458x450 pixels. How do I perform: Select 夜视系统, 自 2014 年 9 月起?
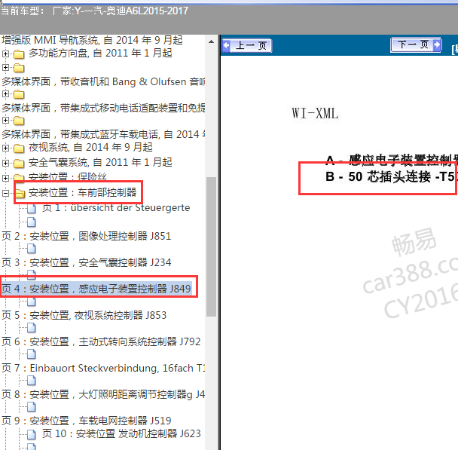(90, 147)
